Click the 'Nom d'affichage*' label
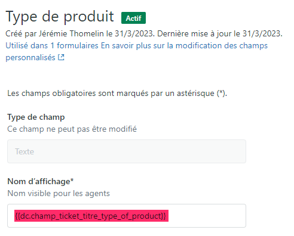The image size is (294, 236). (41, 181)
